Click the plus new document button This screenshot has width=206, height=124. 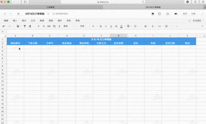click(18, 14)
